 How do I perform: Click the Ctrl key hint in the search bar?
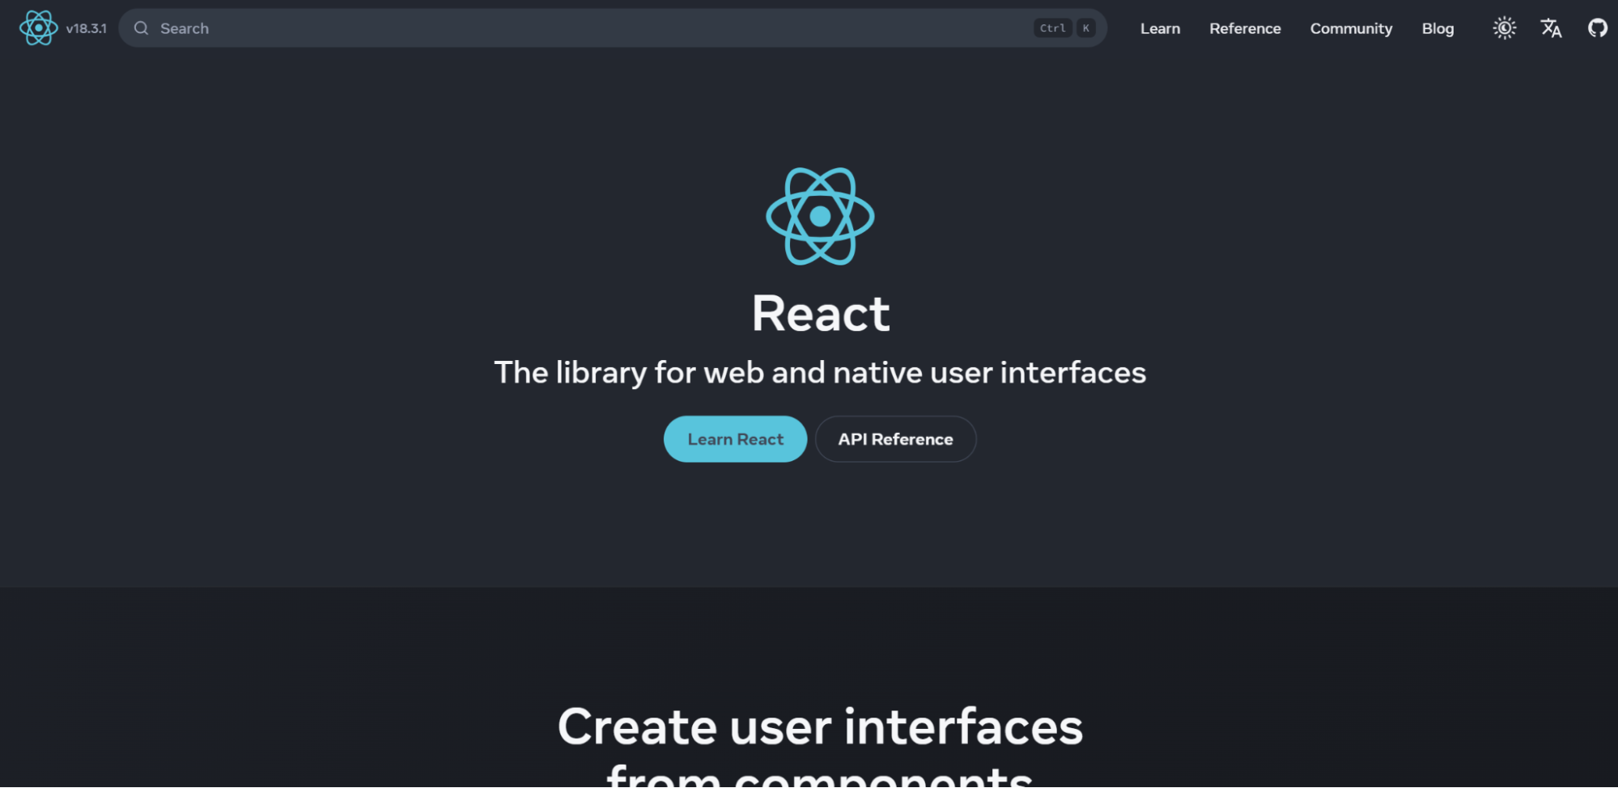point(1051,28)
